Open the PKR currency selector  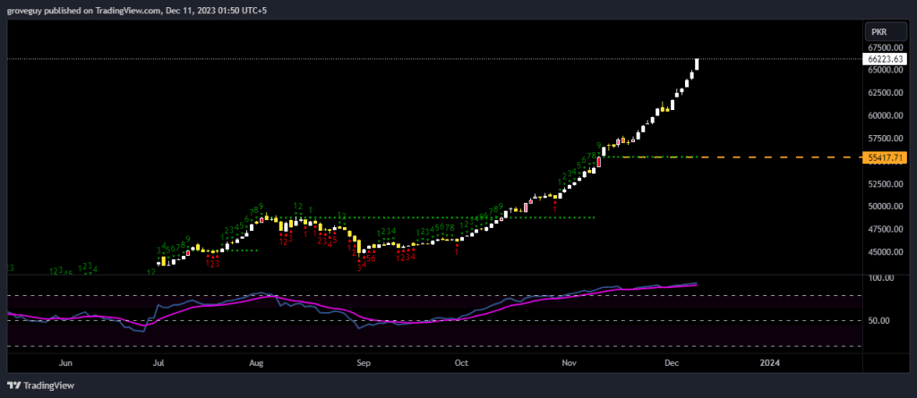[x=878, y=30]
